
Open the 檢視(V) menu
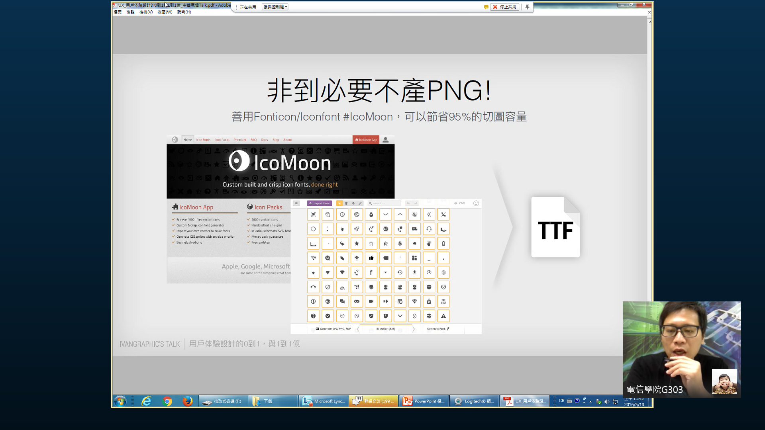click(146, 12)
